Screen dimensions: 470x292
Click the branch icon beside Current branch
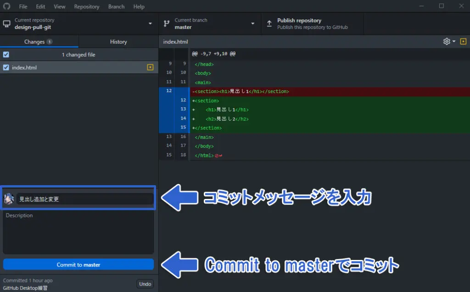pyautogui.click(x=167, y=24)
